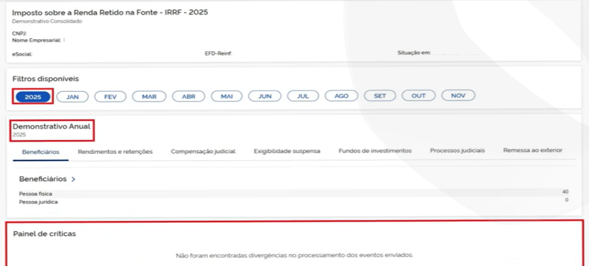Select the 2025 annual filter pill
The width and height of the screenshot is (589, 266).
[33, 97]
